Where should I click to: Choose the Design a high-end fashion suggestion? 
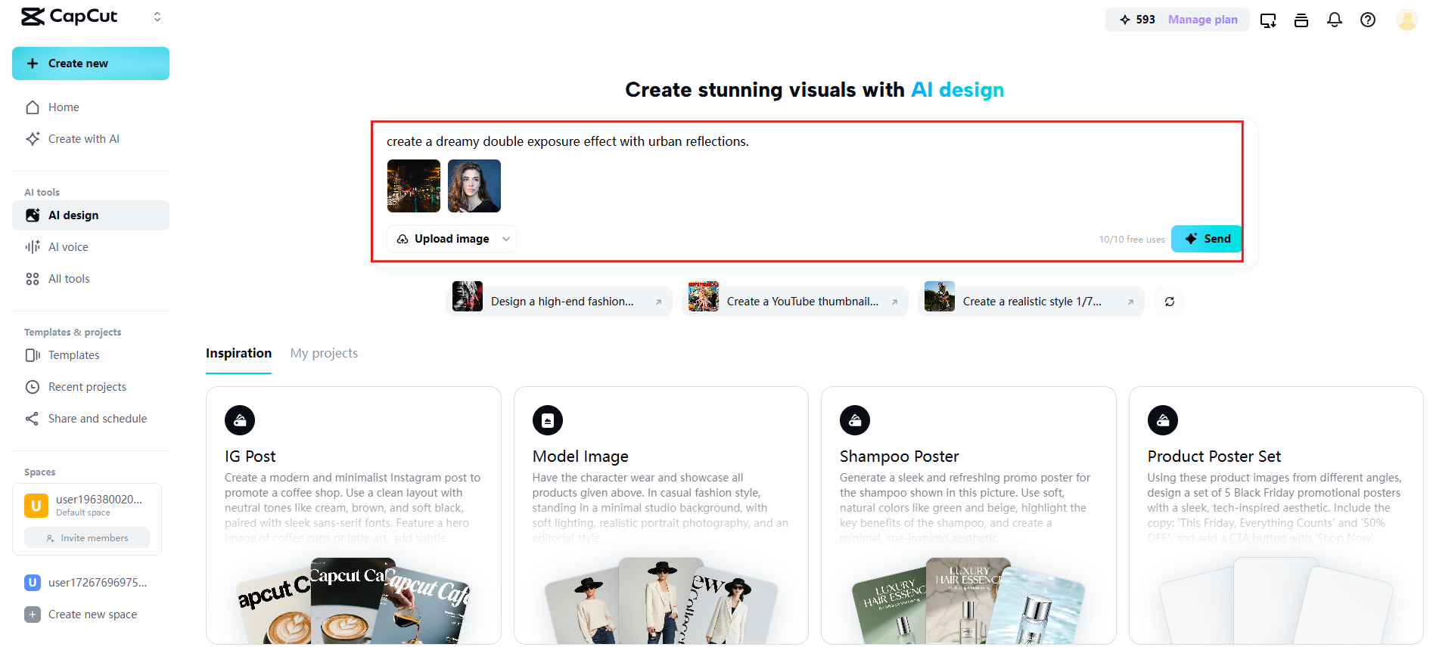pyautogui.click(x=561, y=302)
